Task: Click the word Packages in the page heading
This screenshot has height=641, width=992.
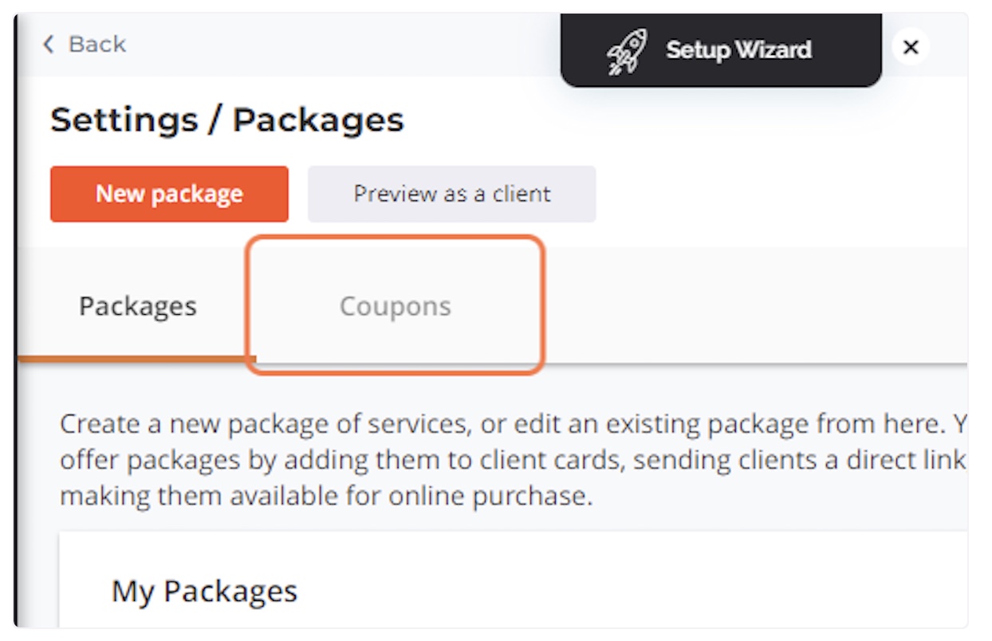Action: (318, 121)
